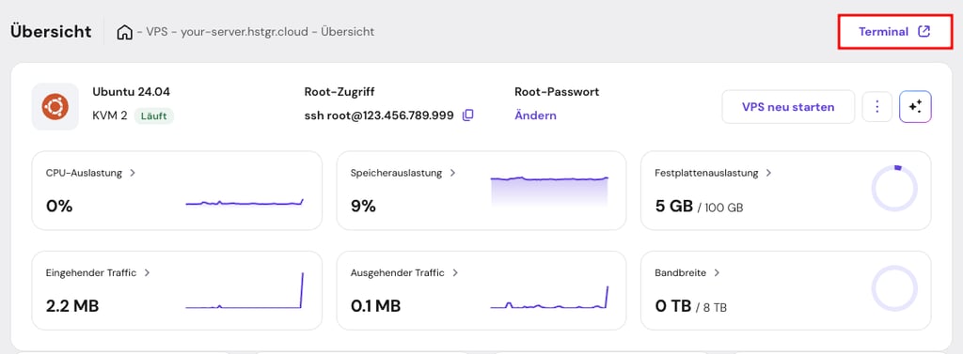This screenshot has height=354, width=963.
Task: Click the Root-Zugriff heading
Action: coord(339,92)
